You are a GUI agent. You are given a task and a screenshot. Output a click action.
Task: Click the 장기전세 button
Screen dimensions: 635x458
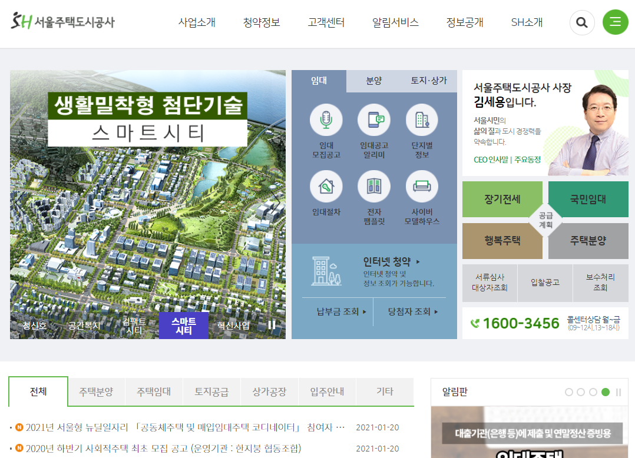point(502,199)
